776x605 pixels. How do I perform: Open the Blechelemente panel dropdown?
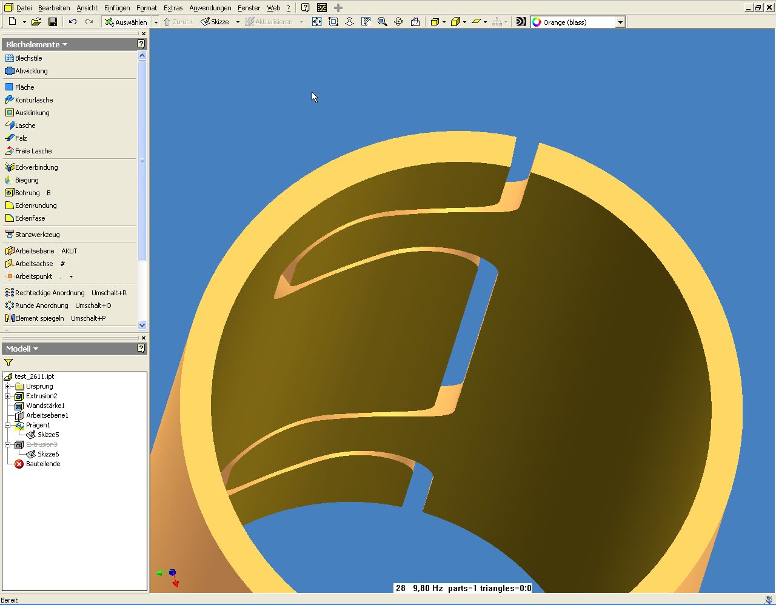coord(65,44)
